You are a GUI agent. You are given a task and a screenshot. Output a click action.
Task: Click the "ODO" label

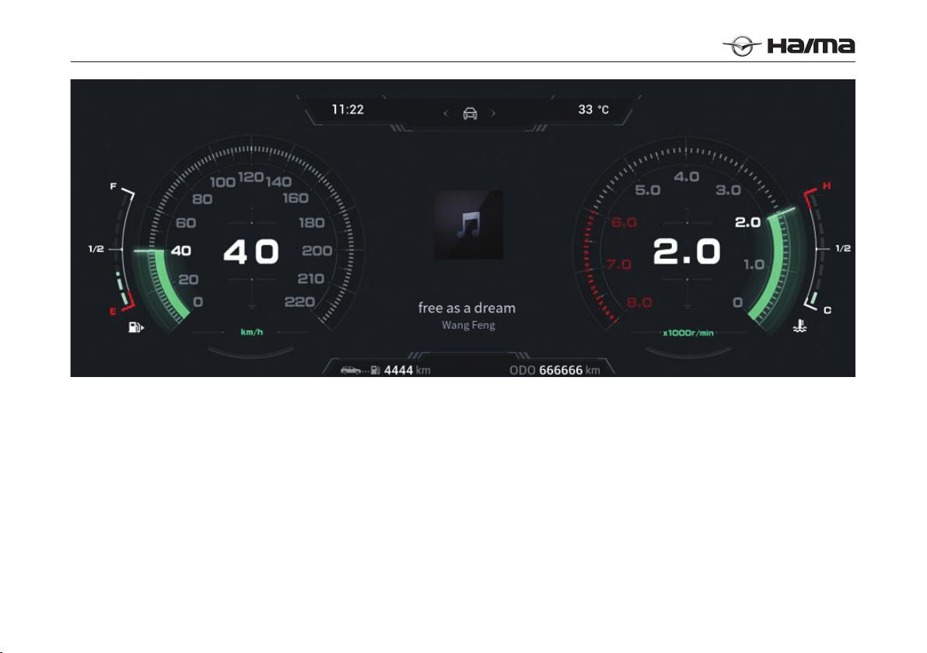tap(523, 371)
